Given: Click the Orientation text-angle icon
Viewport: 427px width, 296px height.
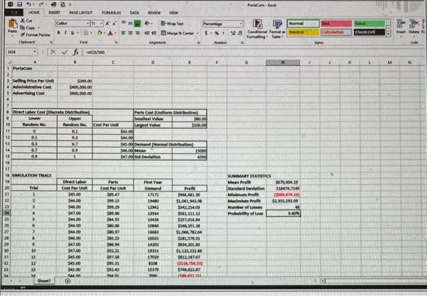Looking at the screenshot, I should [147, 23].
